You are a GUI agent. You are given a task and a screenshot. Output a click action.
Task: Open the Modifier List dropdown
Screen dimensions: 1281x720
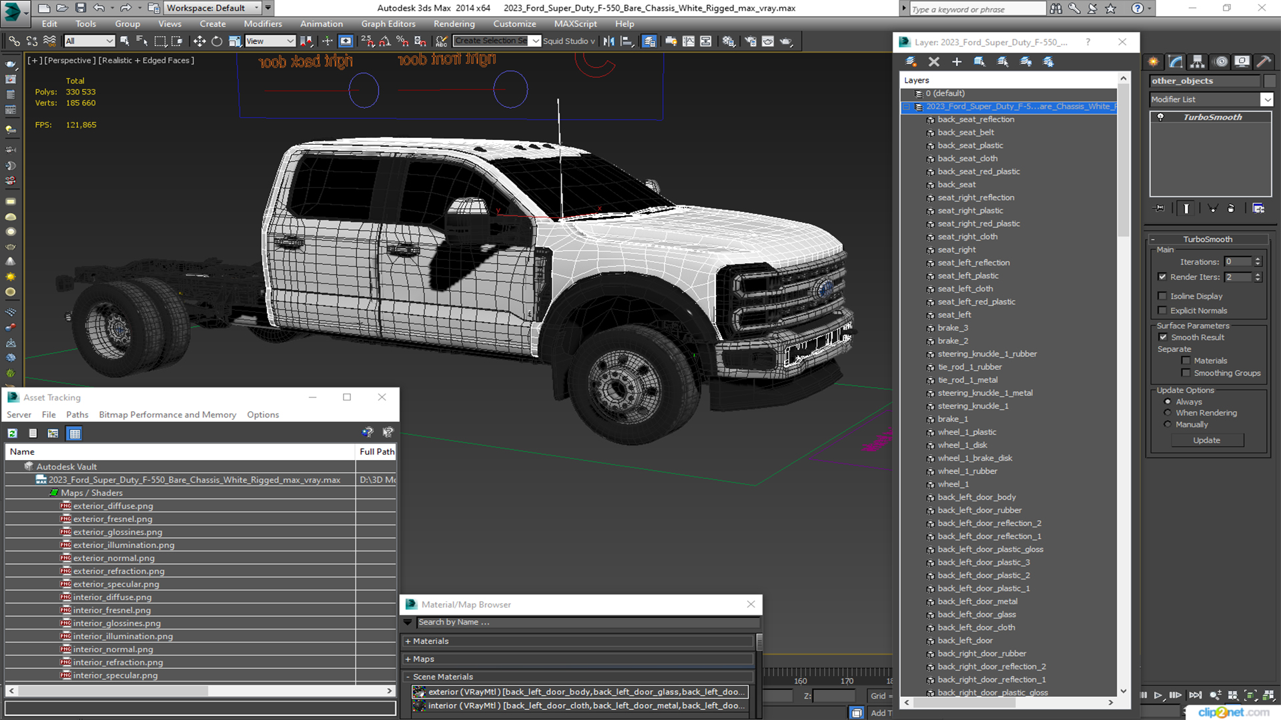1211,99
